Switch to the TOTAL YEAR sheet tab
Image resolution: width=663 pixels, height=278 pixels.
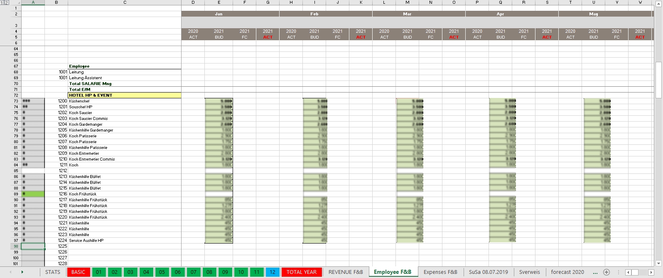301,272
